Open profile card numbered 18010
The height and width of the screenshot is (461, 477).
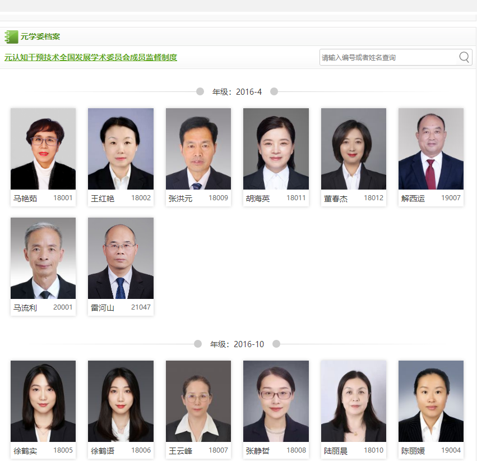tap(354, 409)
